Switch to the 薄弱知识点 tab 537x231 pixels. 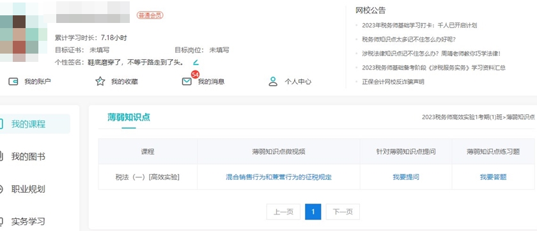tap(128, 117)
